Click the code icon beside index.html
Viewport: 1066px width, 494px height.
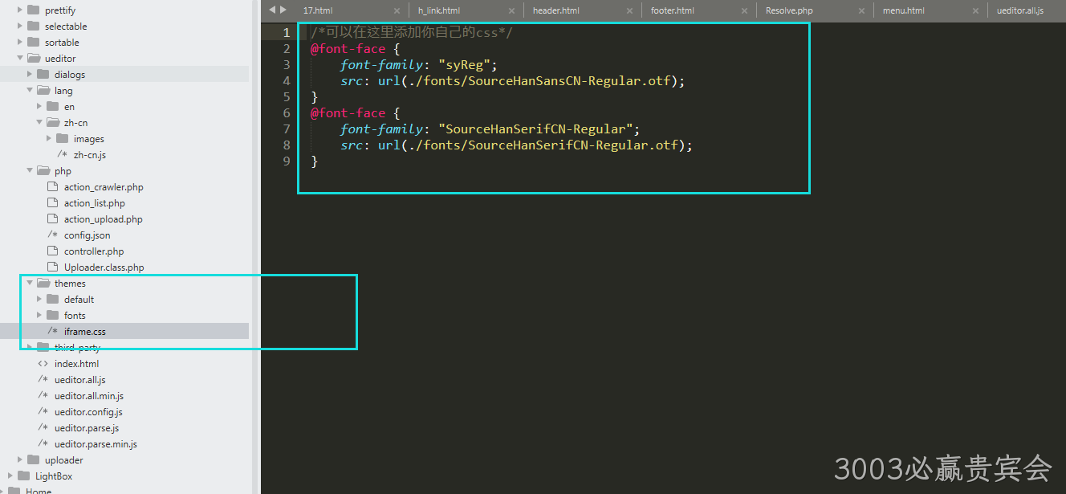point(43,364)
